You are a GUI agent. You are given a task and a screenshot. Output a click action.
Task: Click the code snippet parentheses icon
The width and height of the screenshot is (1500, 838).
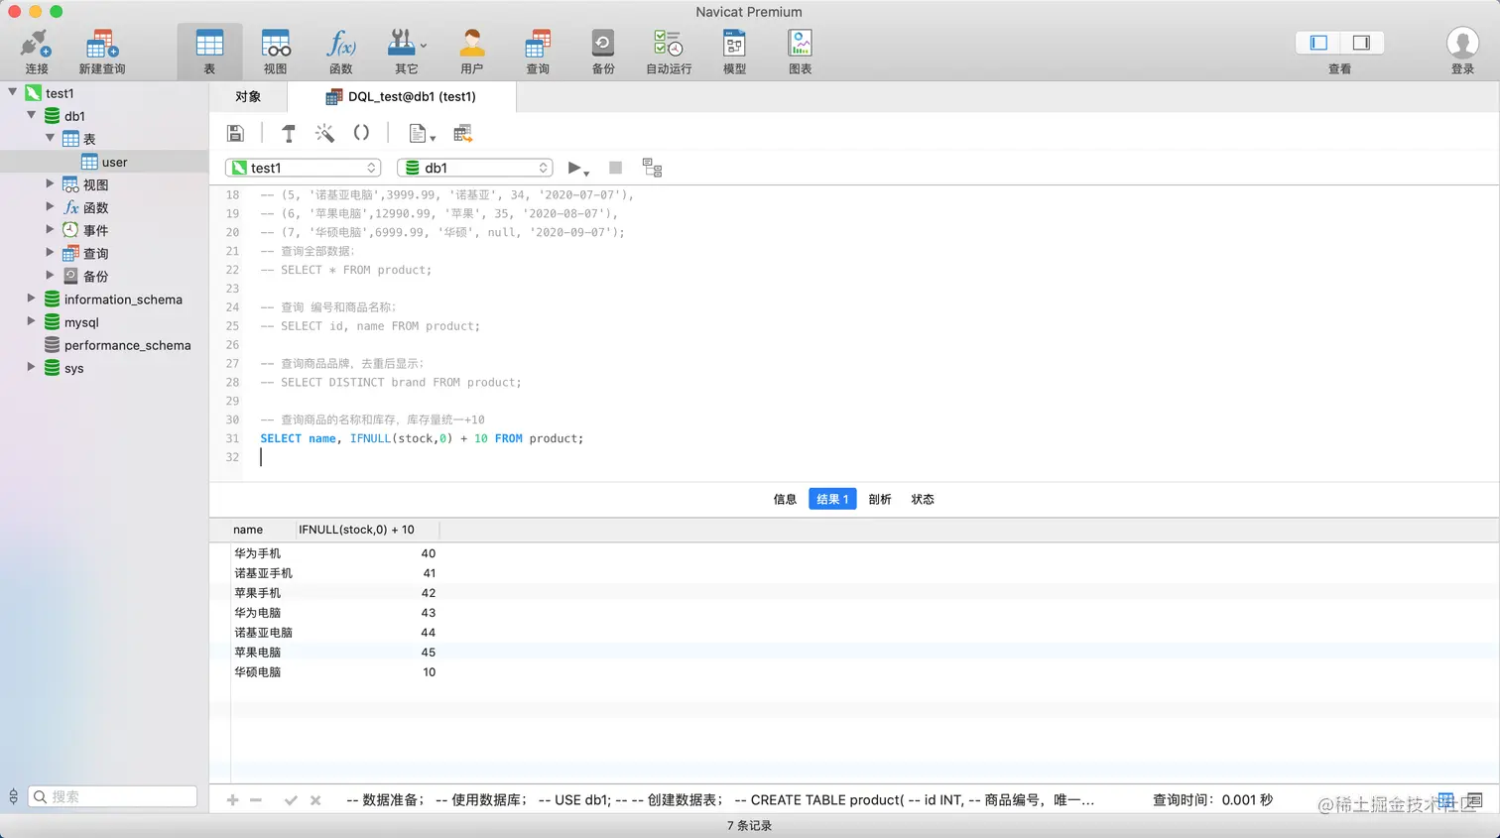click(x=361, y=133)
